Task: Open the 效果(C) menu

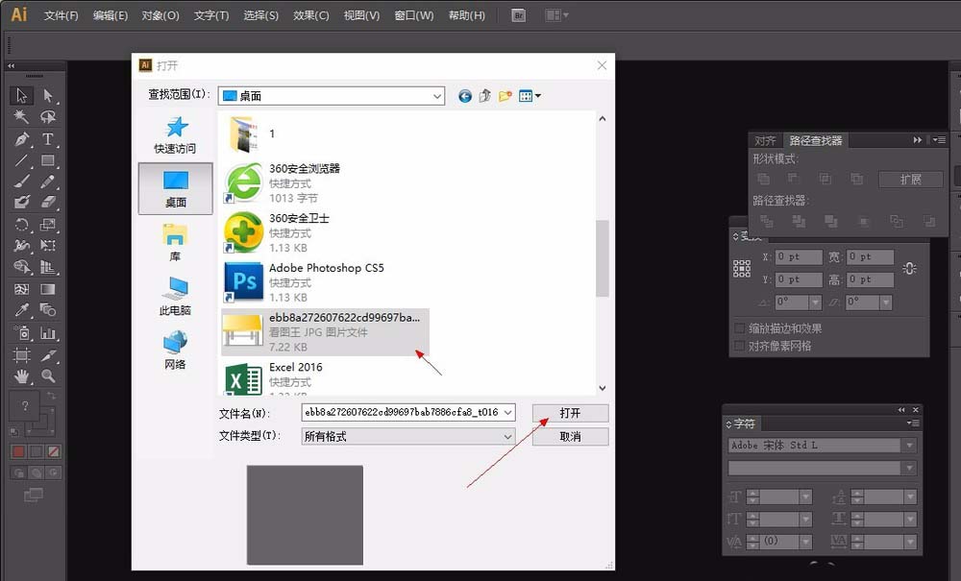Action: pyautogui.click(x=310, y=15)
